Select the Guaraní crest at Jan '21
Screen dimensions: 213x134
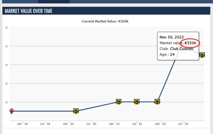pos(118,102)
